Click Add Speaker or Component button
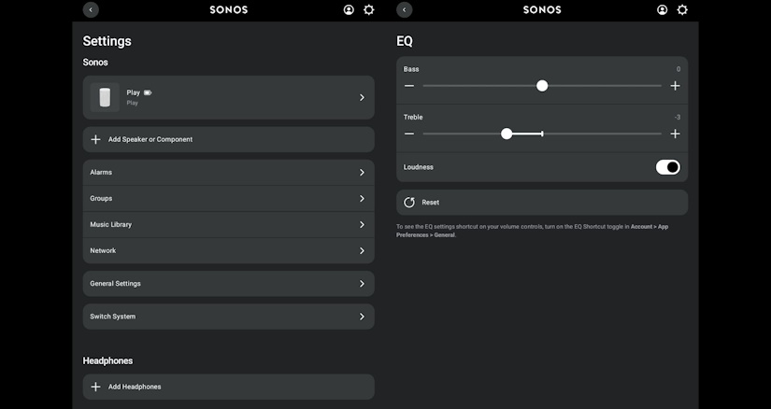The image size is (771, 409). tap(229, 140)
